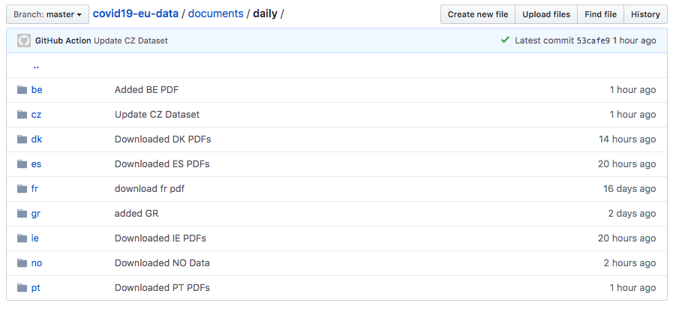Open the Downloaded ES PDFs commit

click(x=162, y=164)
